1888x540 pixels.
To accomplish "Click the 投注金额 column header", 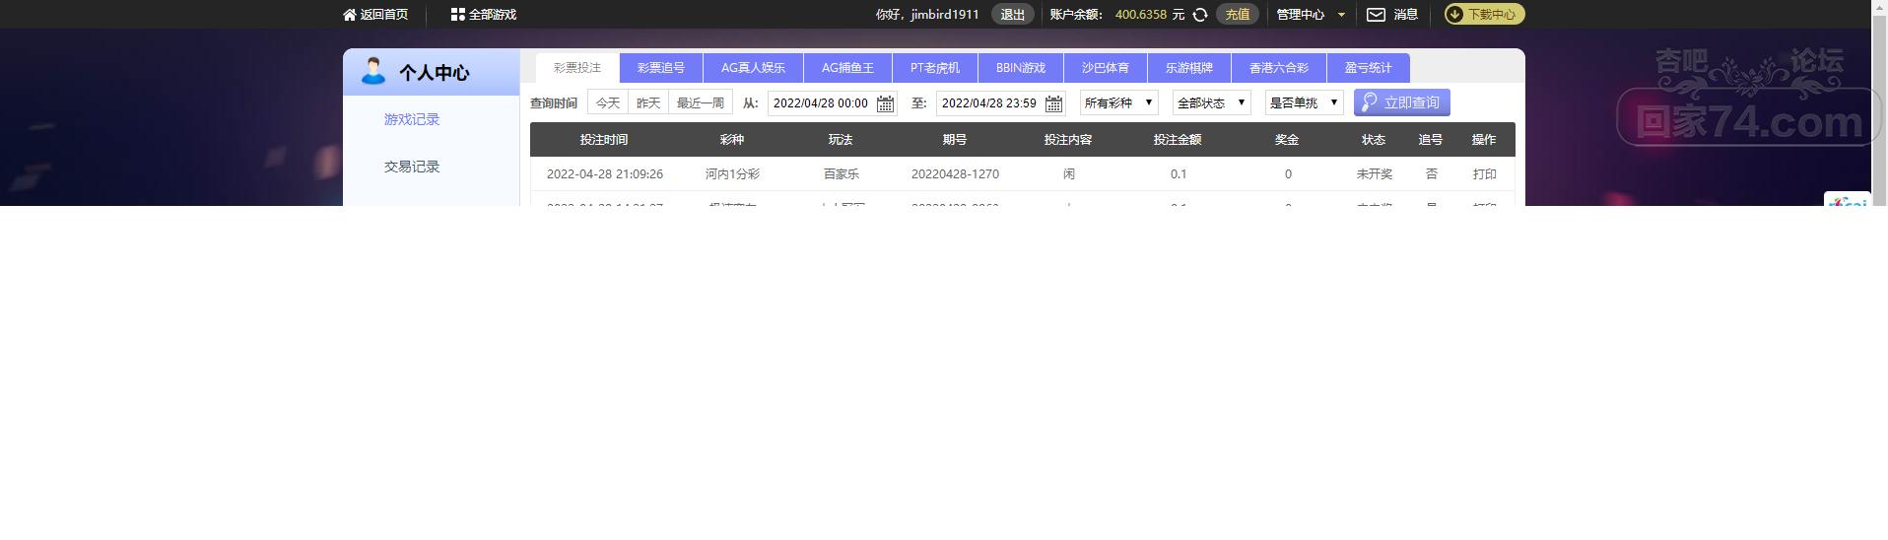I will 1178,140.
